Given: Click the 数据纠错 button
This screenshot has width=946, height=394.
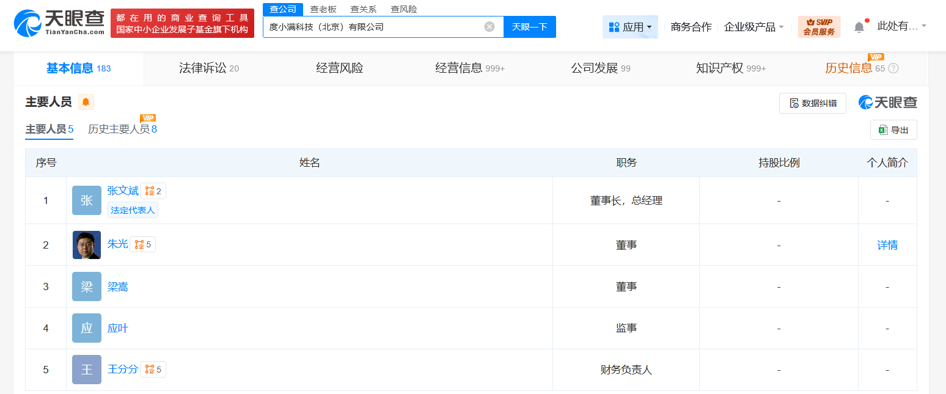Looking at the screenshot, I should coord(812,103).
